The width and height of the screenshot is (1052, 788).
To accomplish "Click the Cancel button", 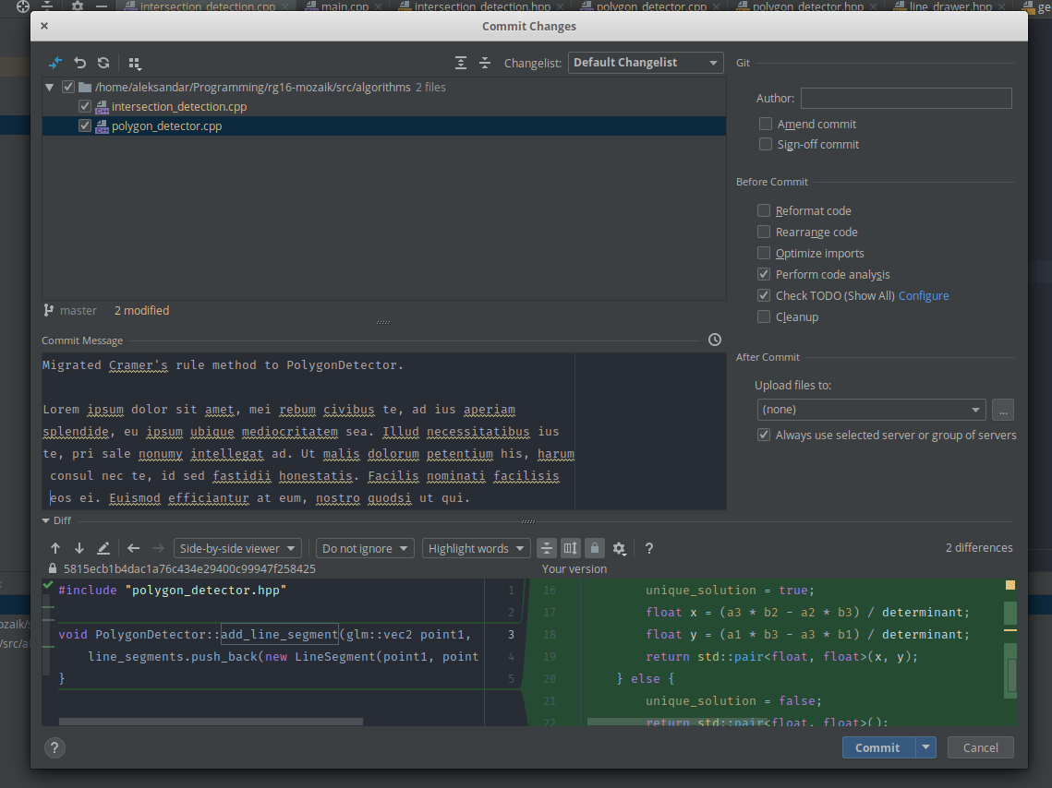I will tap(980, 747).
